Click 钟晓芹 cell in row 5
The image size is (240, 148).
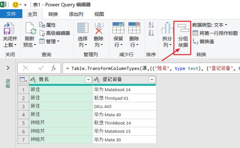61,123
